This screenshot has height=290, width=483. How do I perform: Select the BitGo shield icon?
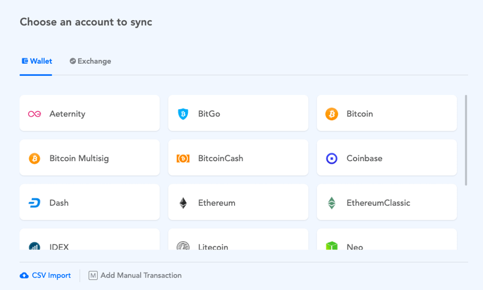[183, 114]
